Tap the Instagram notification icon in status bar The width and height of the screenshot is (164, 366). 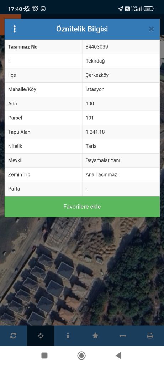click(43, 9)
